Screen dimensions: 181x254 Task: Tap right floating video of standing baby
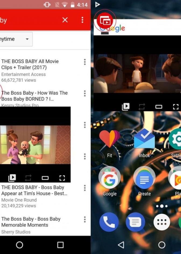(x=137, y=73)
